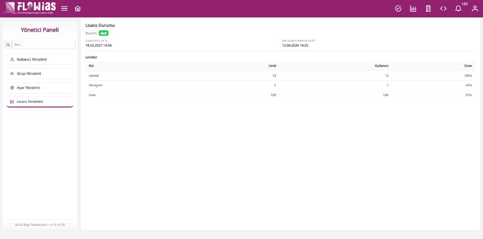The width and height of the screenshot is (483, 239).
Task: Open the bar chart reports icon
Action: tap(413, 8)
